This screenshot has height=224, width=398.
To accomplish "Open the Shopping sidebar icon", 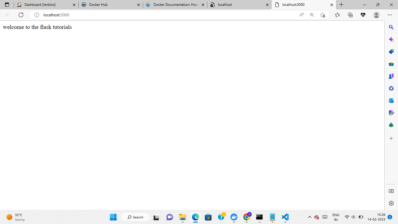I will click(391, 52).
